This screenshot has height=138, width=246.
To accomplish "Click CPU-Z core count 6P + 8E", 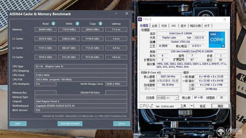I will [x=198, y=98].
